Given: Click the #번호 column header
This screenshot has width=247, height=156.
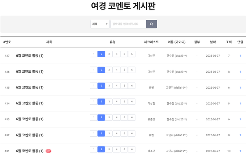Looking at the screenshot, I should tap(7, 42).
